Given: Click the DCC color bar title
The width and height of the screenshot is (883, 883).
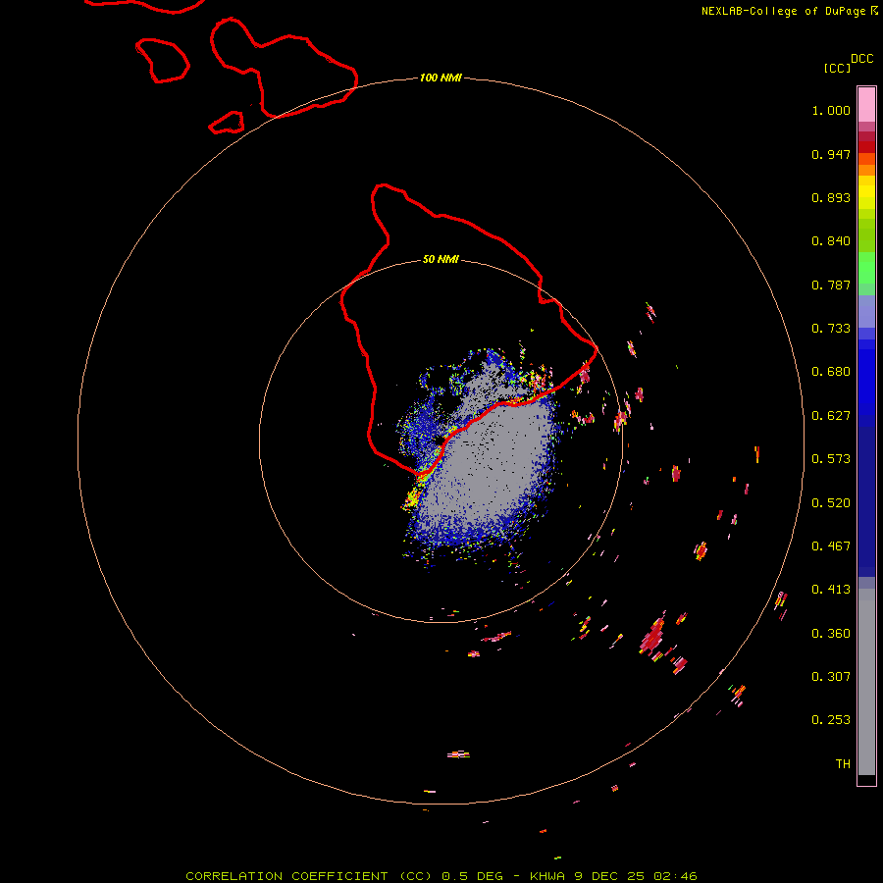Looking at the screenshot, I should click(x=861, y=59).
